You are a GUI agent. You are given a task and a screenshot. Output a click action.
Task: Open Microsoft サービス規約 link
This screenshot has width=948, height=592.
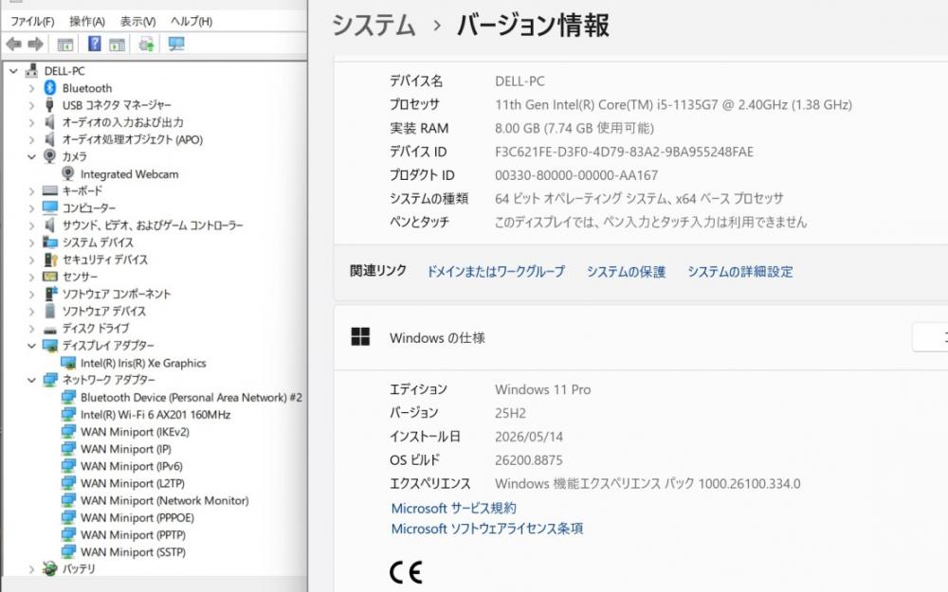[x=453, y=508]
